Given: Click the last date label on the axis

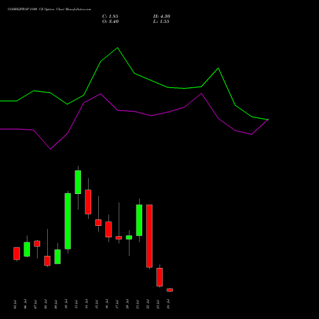Looking at the screenshot, I should pyautogui.click(x=168, y=304).
